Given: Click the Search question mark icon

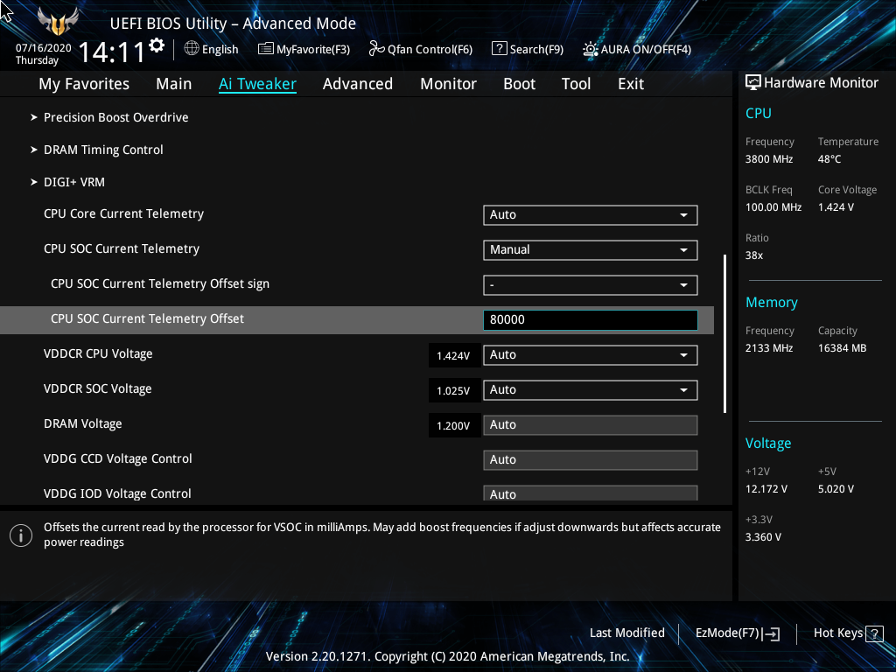Looking at the screenshot, I should [499, 49].
